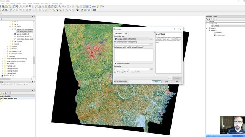
Task: Click the Run button
Action: point(157,82)
